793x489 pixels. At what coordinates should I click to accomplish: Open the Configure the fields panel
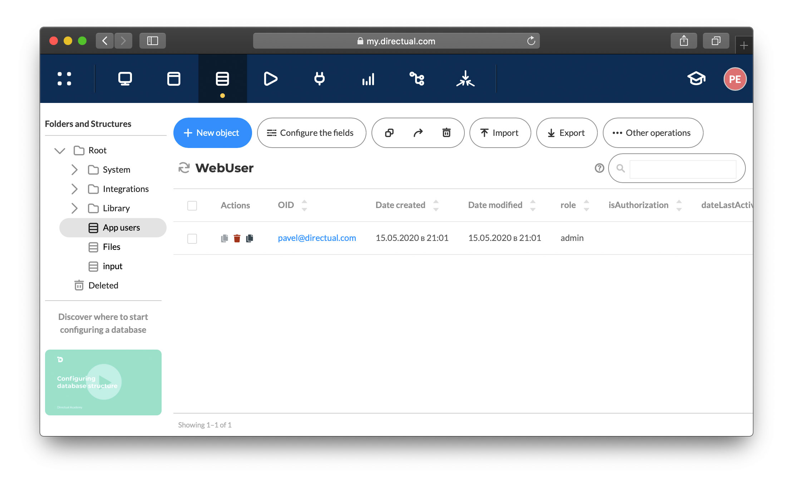point(310,133)
